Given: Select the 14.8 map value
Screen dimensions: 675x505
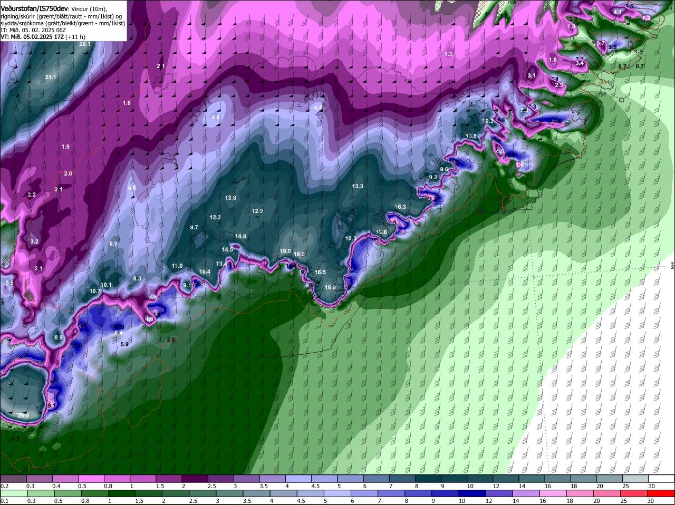Looking at the screenshot, I should click(240, 236).
